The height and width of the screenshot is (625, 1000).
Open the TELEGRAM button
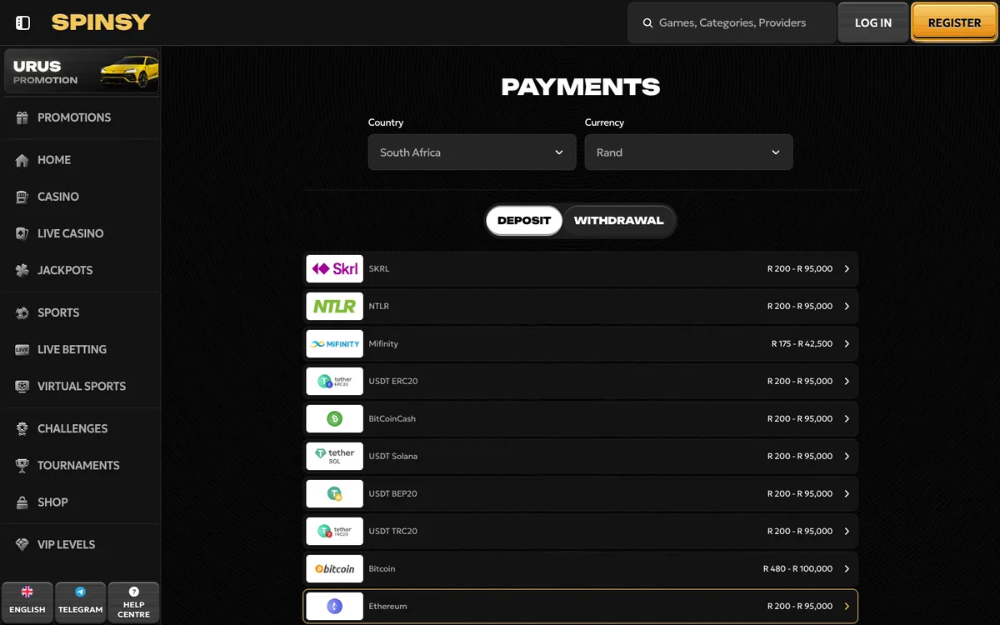(81, 602)
